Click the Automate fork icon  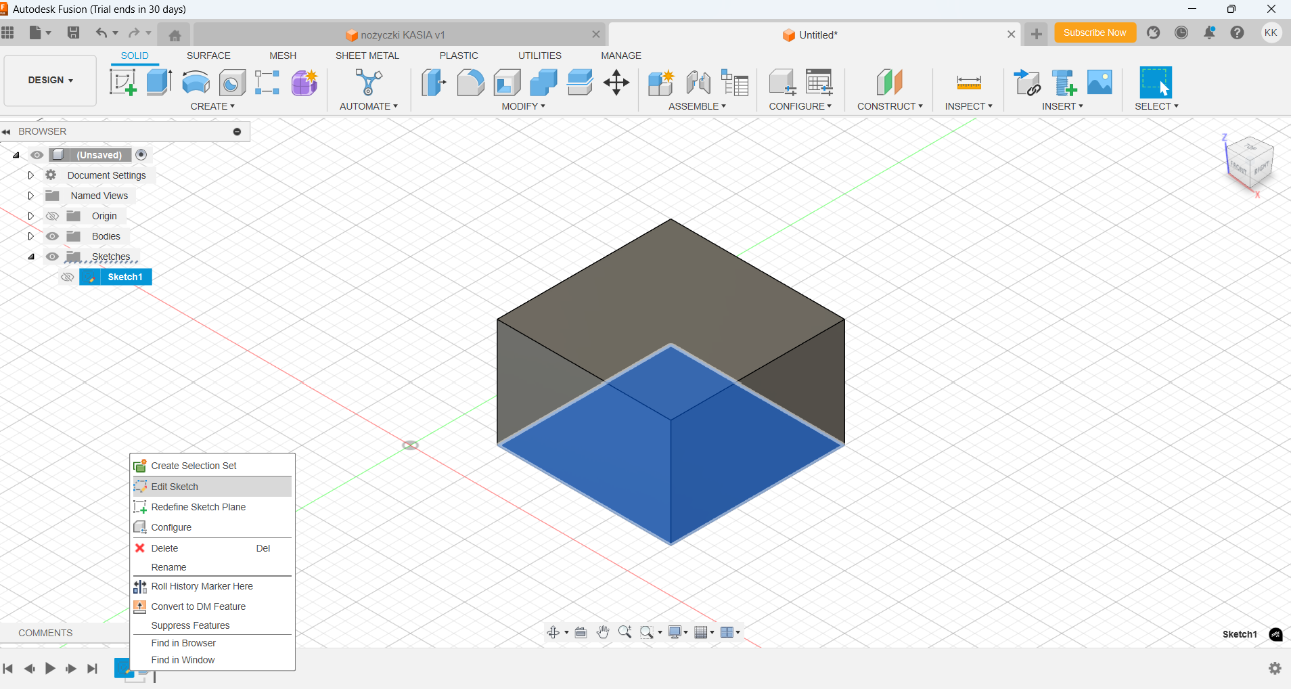coord(368,83)
